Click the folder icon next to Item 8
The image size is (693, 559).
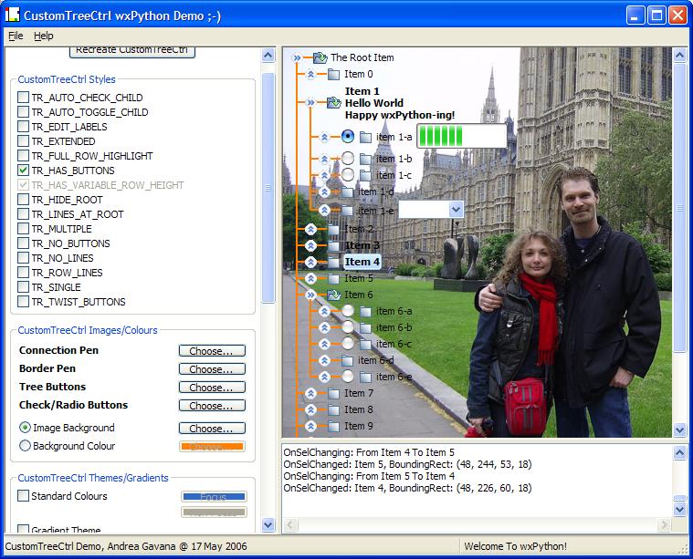[x=333, y=409]
